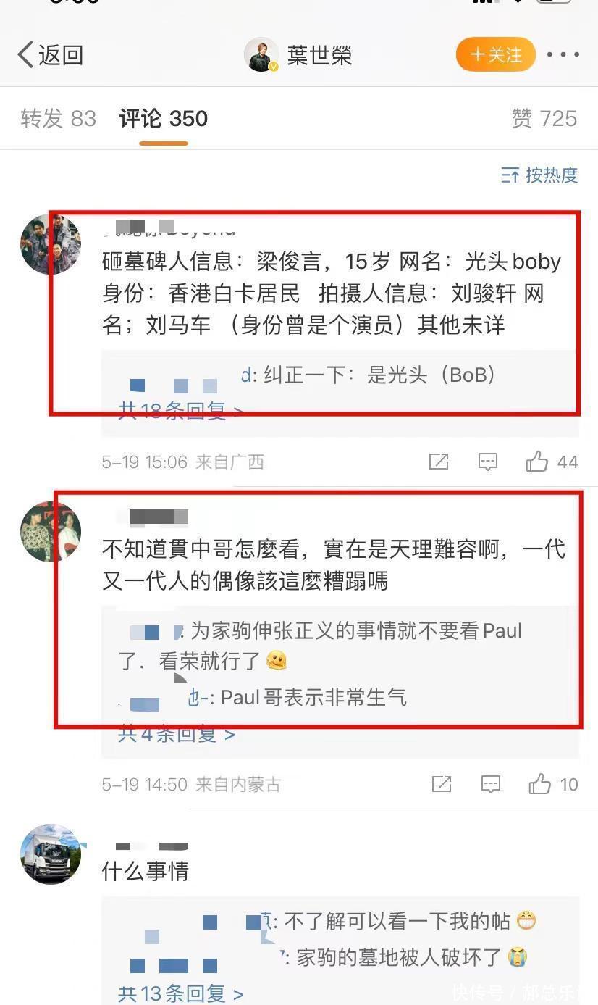This screenshot has height=1005, width=598.
Task: Open the three-dots more menu
Action: click(x=563, y=55)
